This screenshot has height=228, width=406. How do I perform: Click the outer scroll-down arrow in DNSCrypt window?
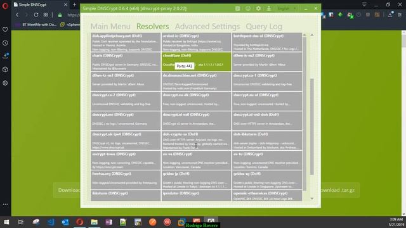(x=311, y=198)
